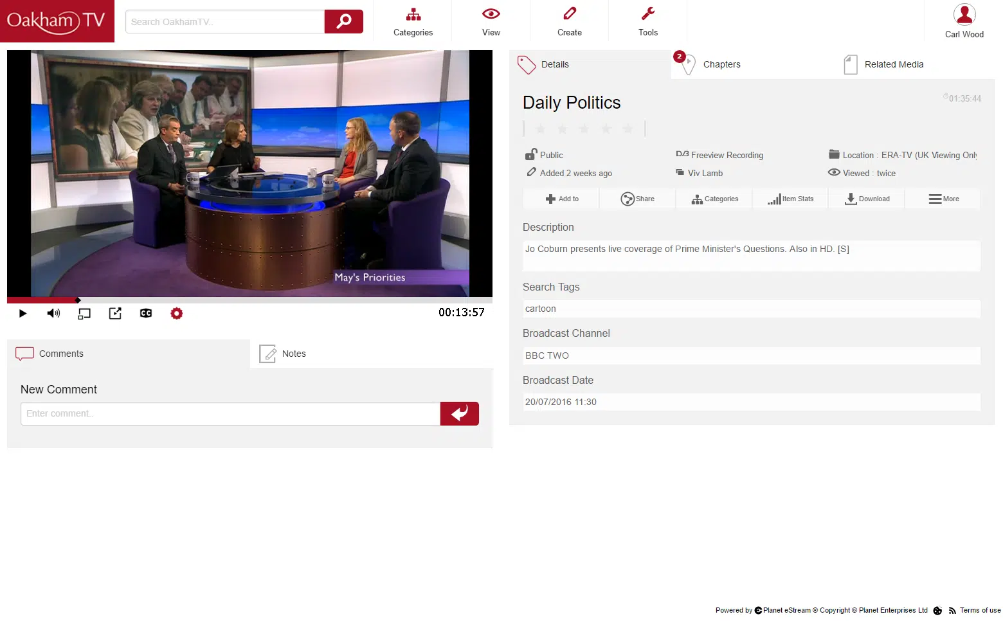The image size is (1003, 621).
Task: Rate the video four stars
Action: tap(606, 129)
